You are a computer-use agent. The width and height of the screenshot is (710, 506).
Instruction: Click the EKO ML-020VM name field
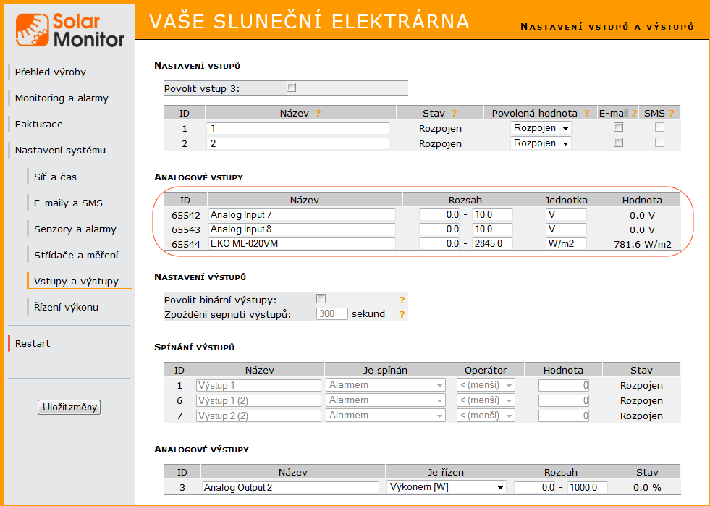tap(302, 244)
